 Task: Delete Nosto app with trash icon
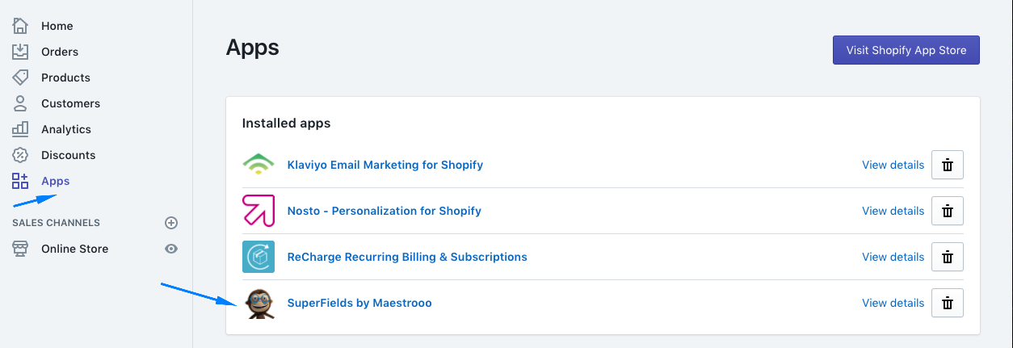948,211
